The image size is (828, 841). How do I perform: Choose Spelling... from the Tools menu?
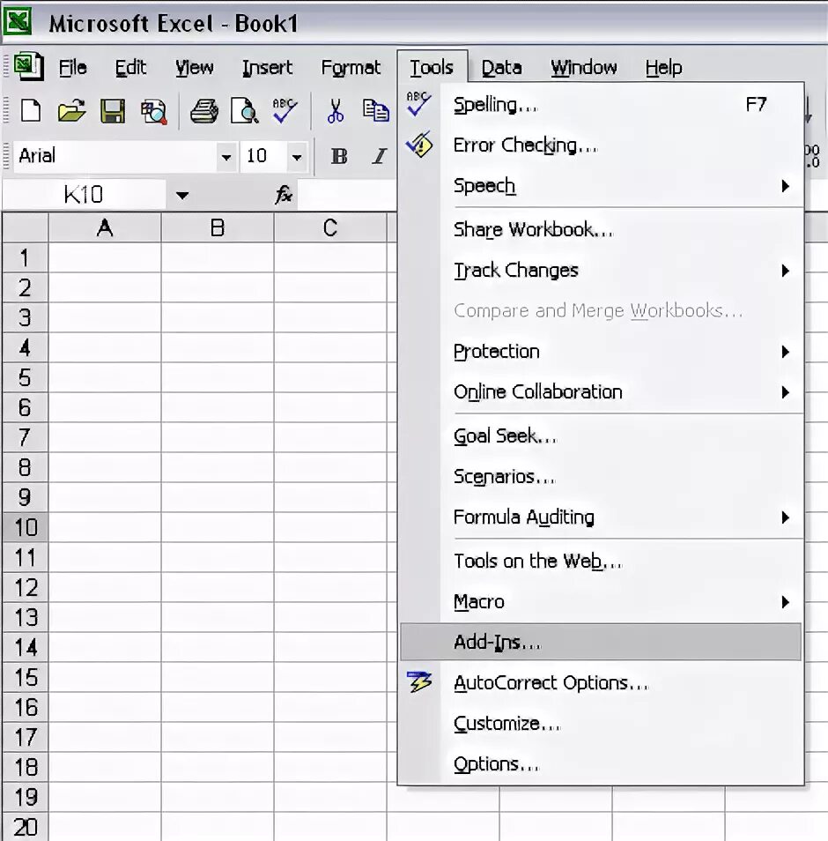click(601, 105)
